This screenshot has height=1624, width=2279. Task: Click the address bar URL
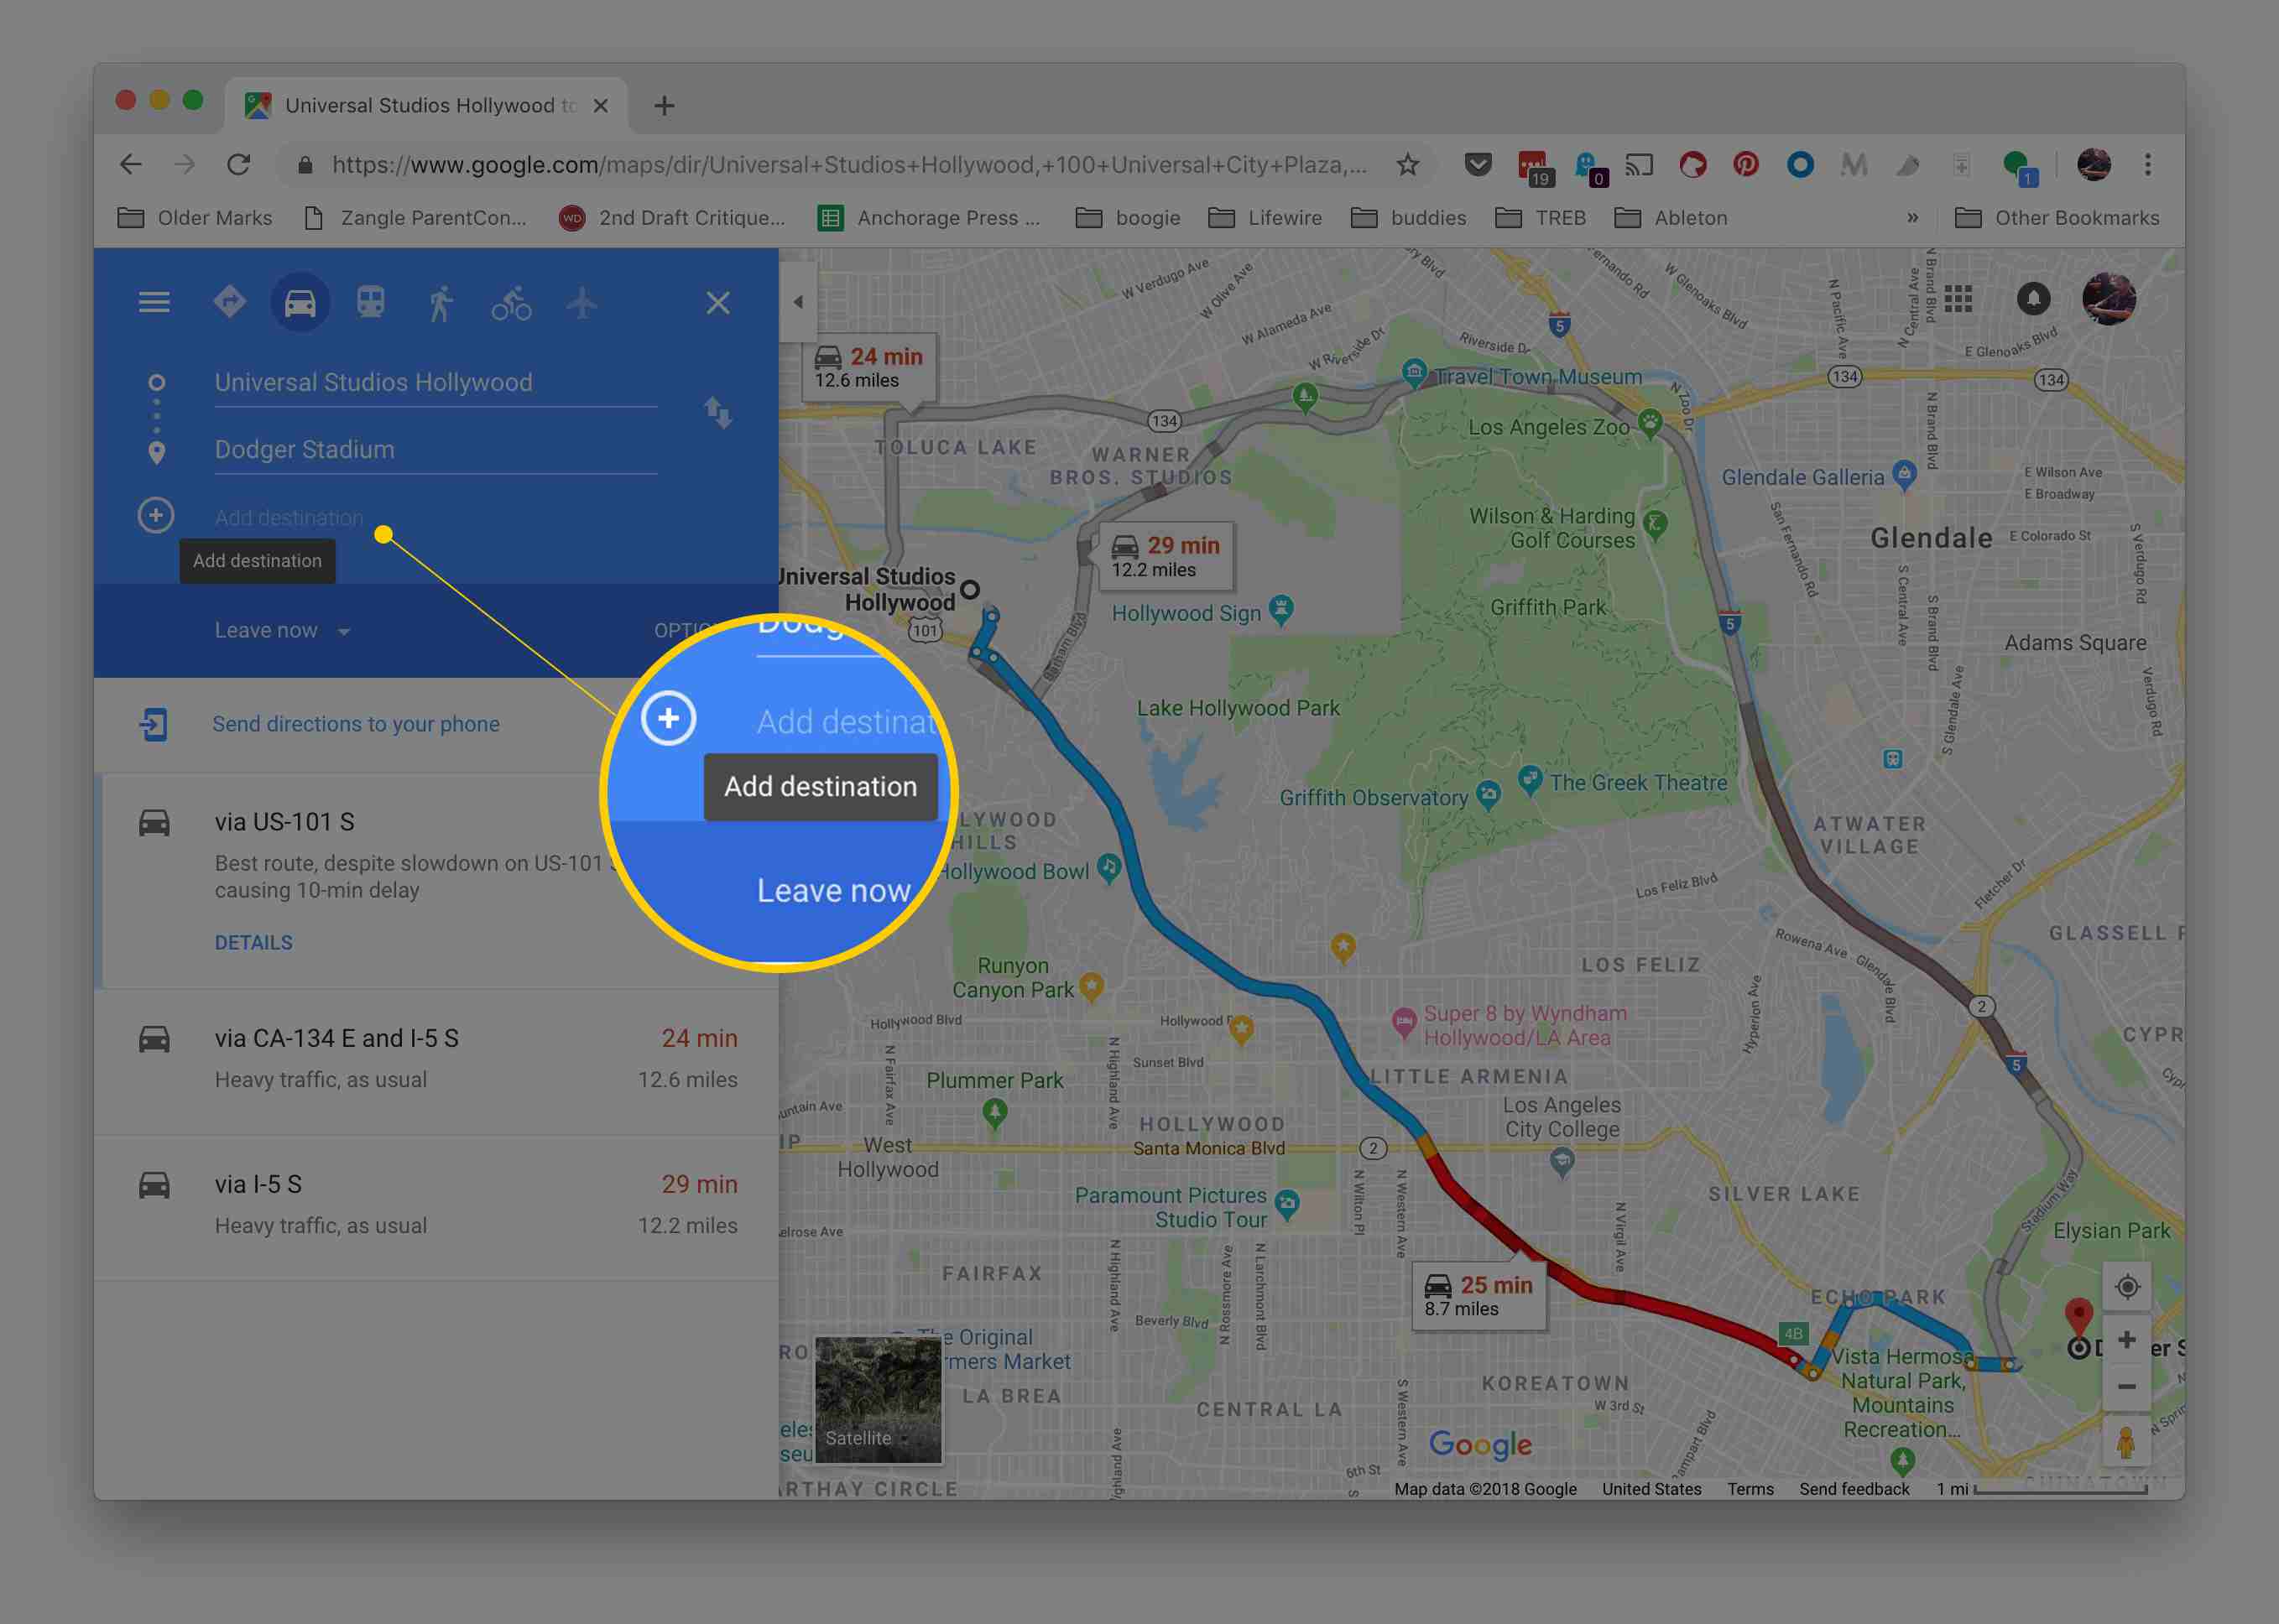(x=848, y=165)
